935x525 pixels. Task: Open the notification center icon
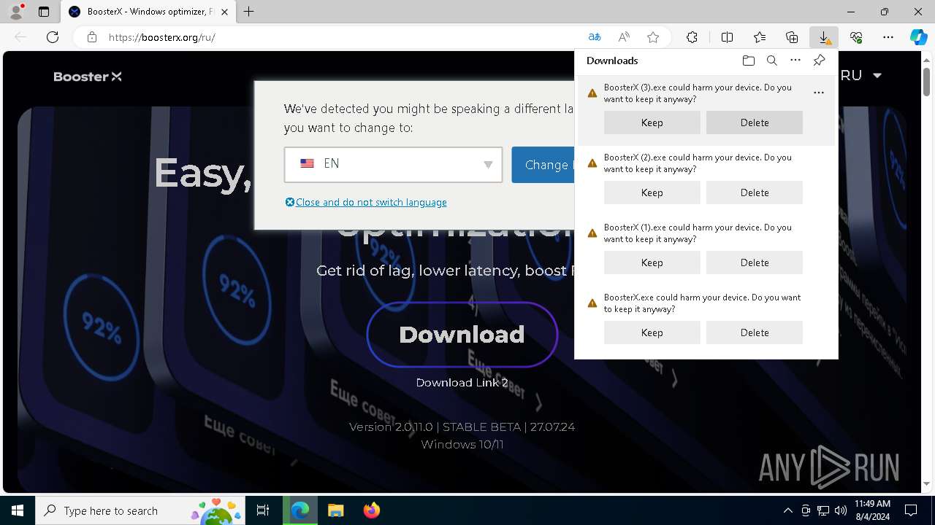coord(911,510)
